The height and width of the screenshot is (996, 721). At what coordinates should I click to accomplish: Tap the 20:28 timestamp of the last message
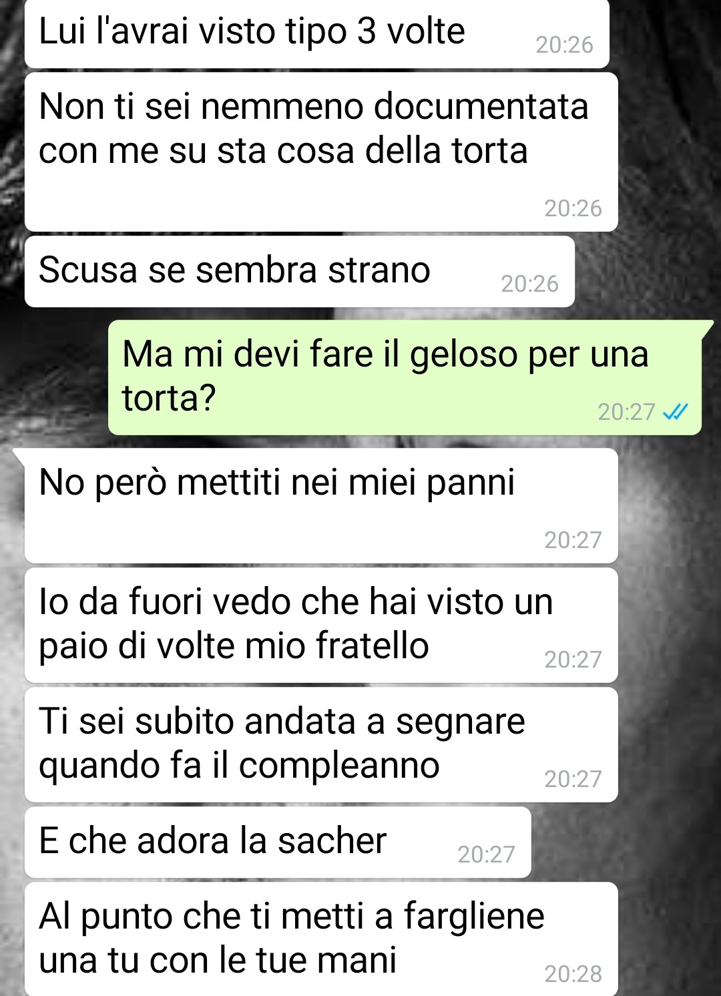point(573,974)
